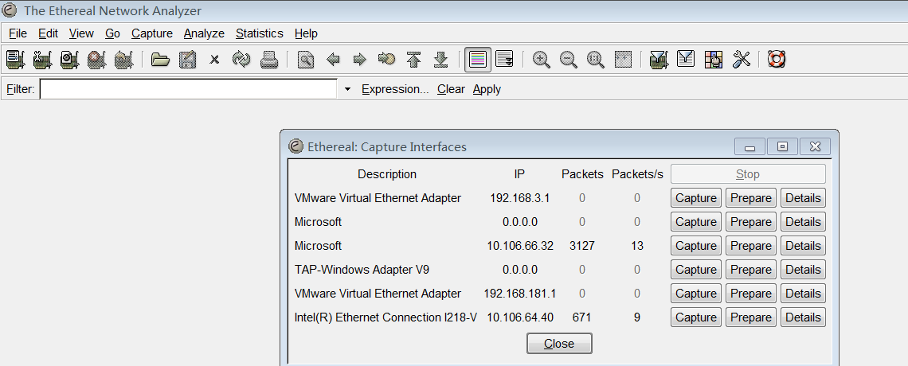Open coloring rules toolbar icon

coord(714,60)
